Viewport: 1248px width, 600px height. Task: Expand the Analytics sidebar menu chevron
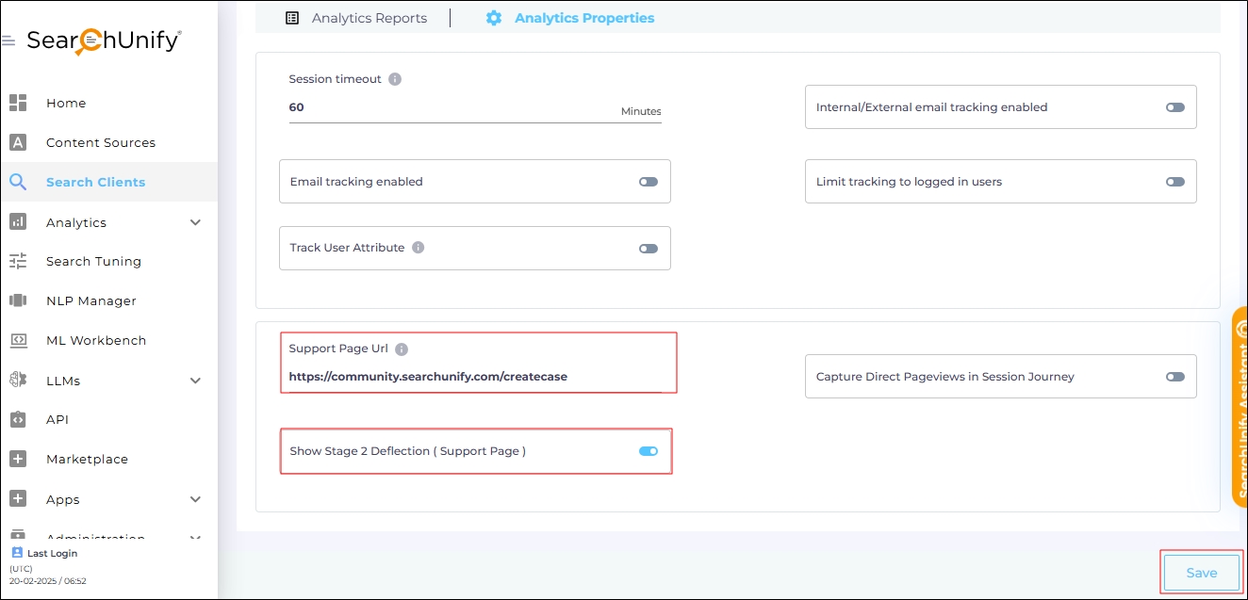pyautogui.click(x=196, y=222)
